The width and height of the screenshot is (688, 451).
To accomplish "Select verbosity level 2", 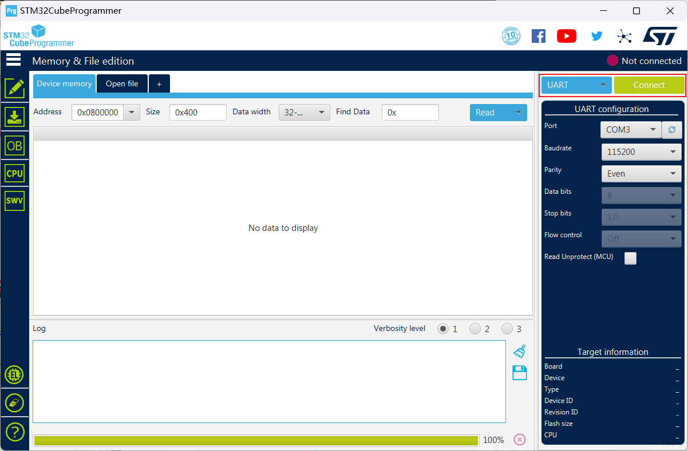I will coord(475,329).
